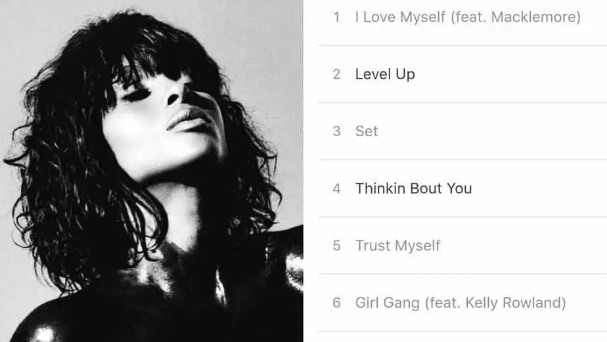The image size is (607, 342).
Task: Click empty row area right of "Set"
Action: [x=493, y=131]
